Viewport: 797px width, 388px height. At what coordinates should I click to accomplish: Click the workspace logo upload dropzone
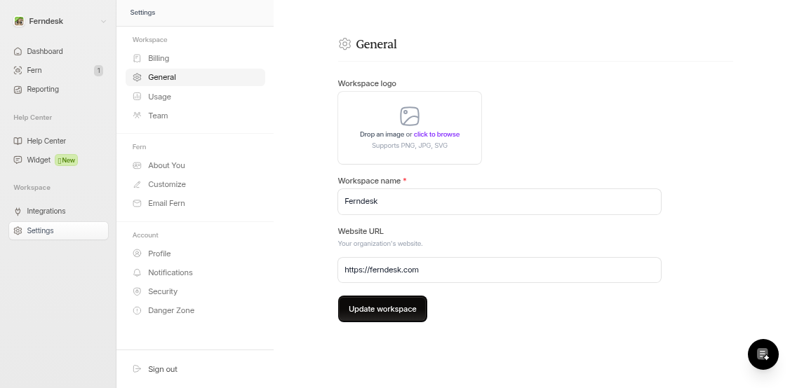pyautogui.click(x=410, y=127)
